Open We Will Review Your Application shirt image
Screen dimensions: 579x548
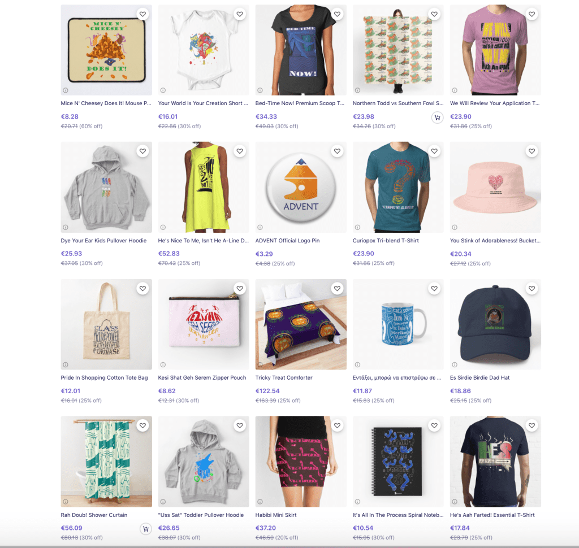point(495,50)
